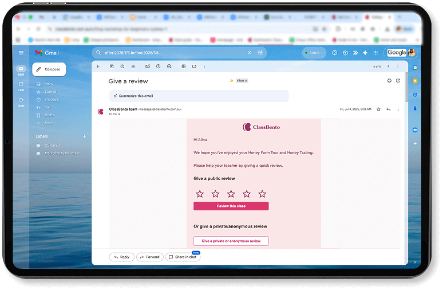Clear the search query with X

[250, 53]
